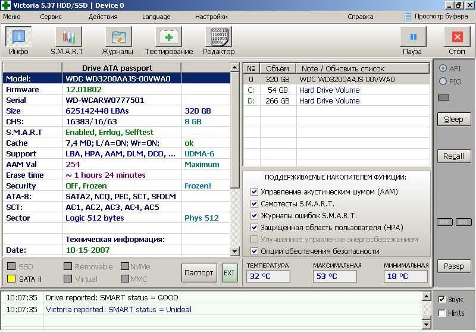Select the API radio button
The height and width of the screenshot is (333, 476).
click(443, 68)
